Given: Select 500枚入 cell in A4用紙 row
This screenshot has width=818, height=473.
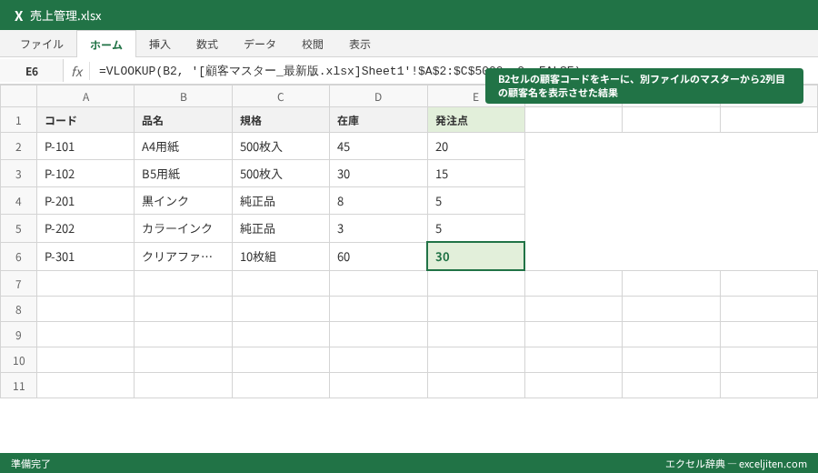Looking at the screenshot, I should pyautogui.click(x=281, y=146).
